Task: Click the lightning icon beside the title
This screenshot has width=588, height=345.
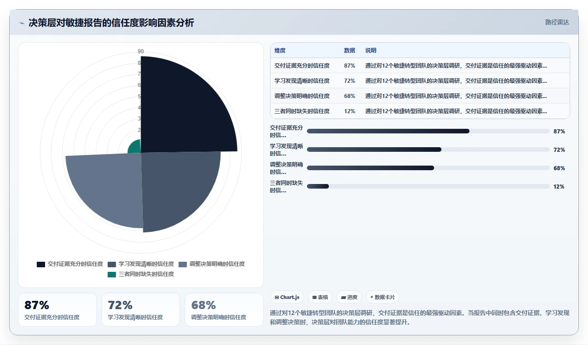Action: (22, 23)
